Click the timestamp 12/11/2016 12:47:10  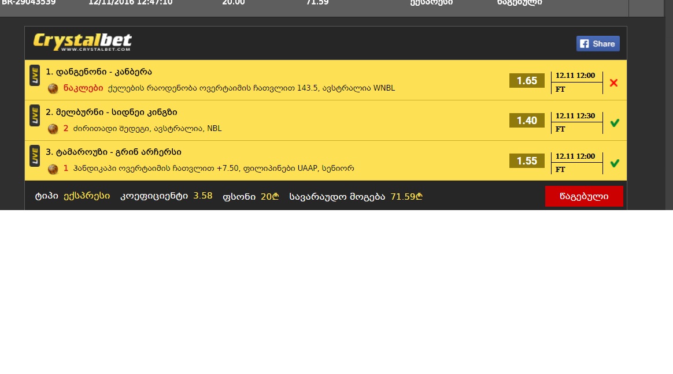(x=131, y=2)
